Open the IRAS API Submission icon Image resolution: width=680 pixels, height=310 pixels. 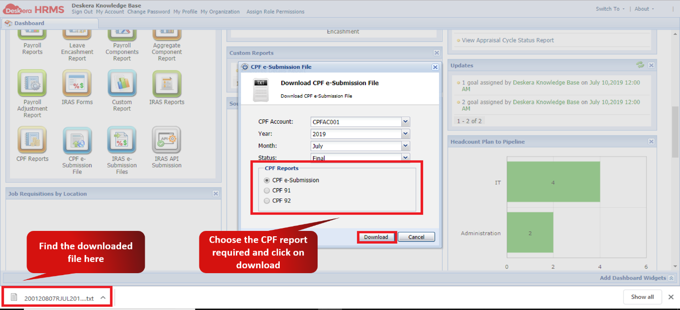(166, 140)
